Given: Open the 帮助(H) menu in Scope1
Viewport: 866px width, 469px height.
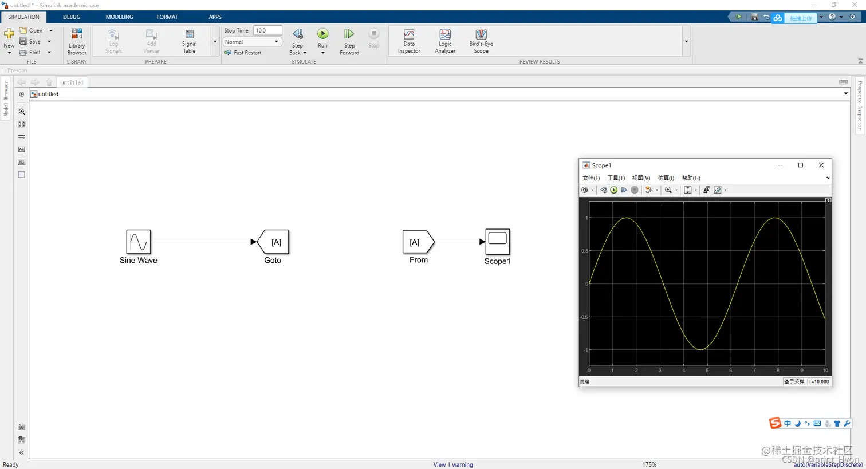Looking at the screenshot, I should coord(691,178).
